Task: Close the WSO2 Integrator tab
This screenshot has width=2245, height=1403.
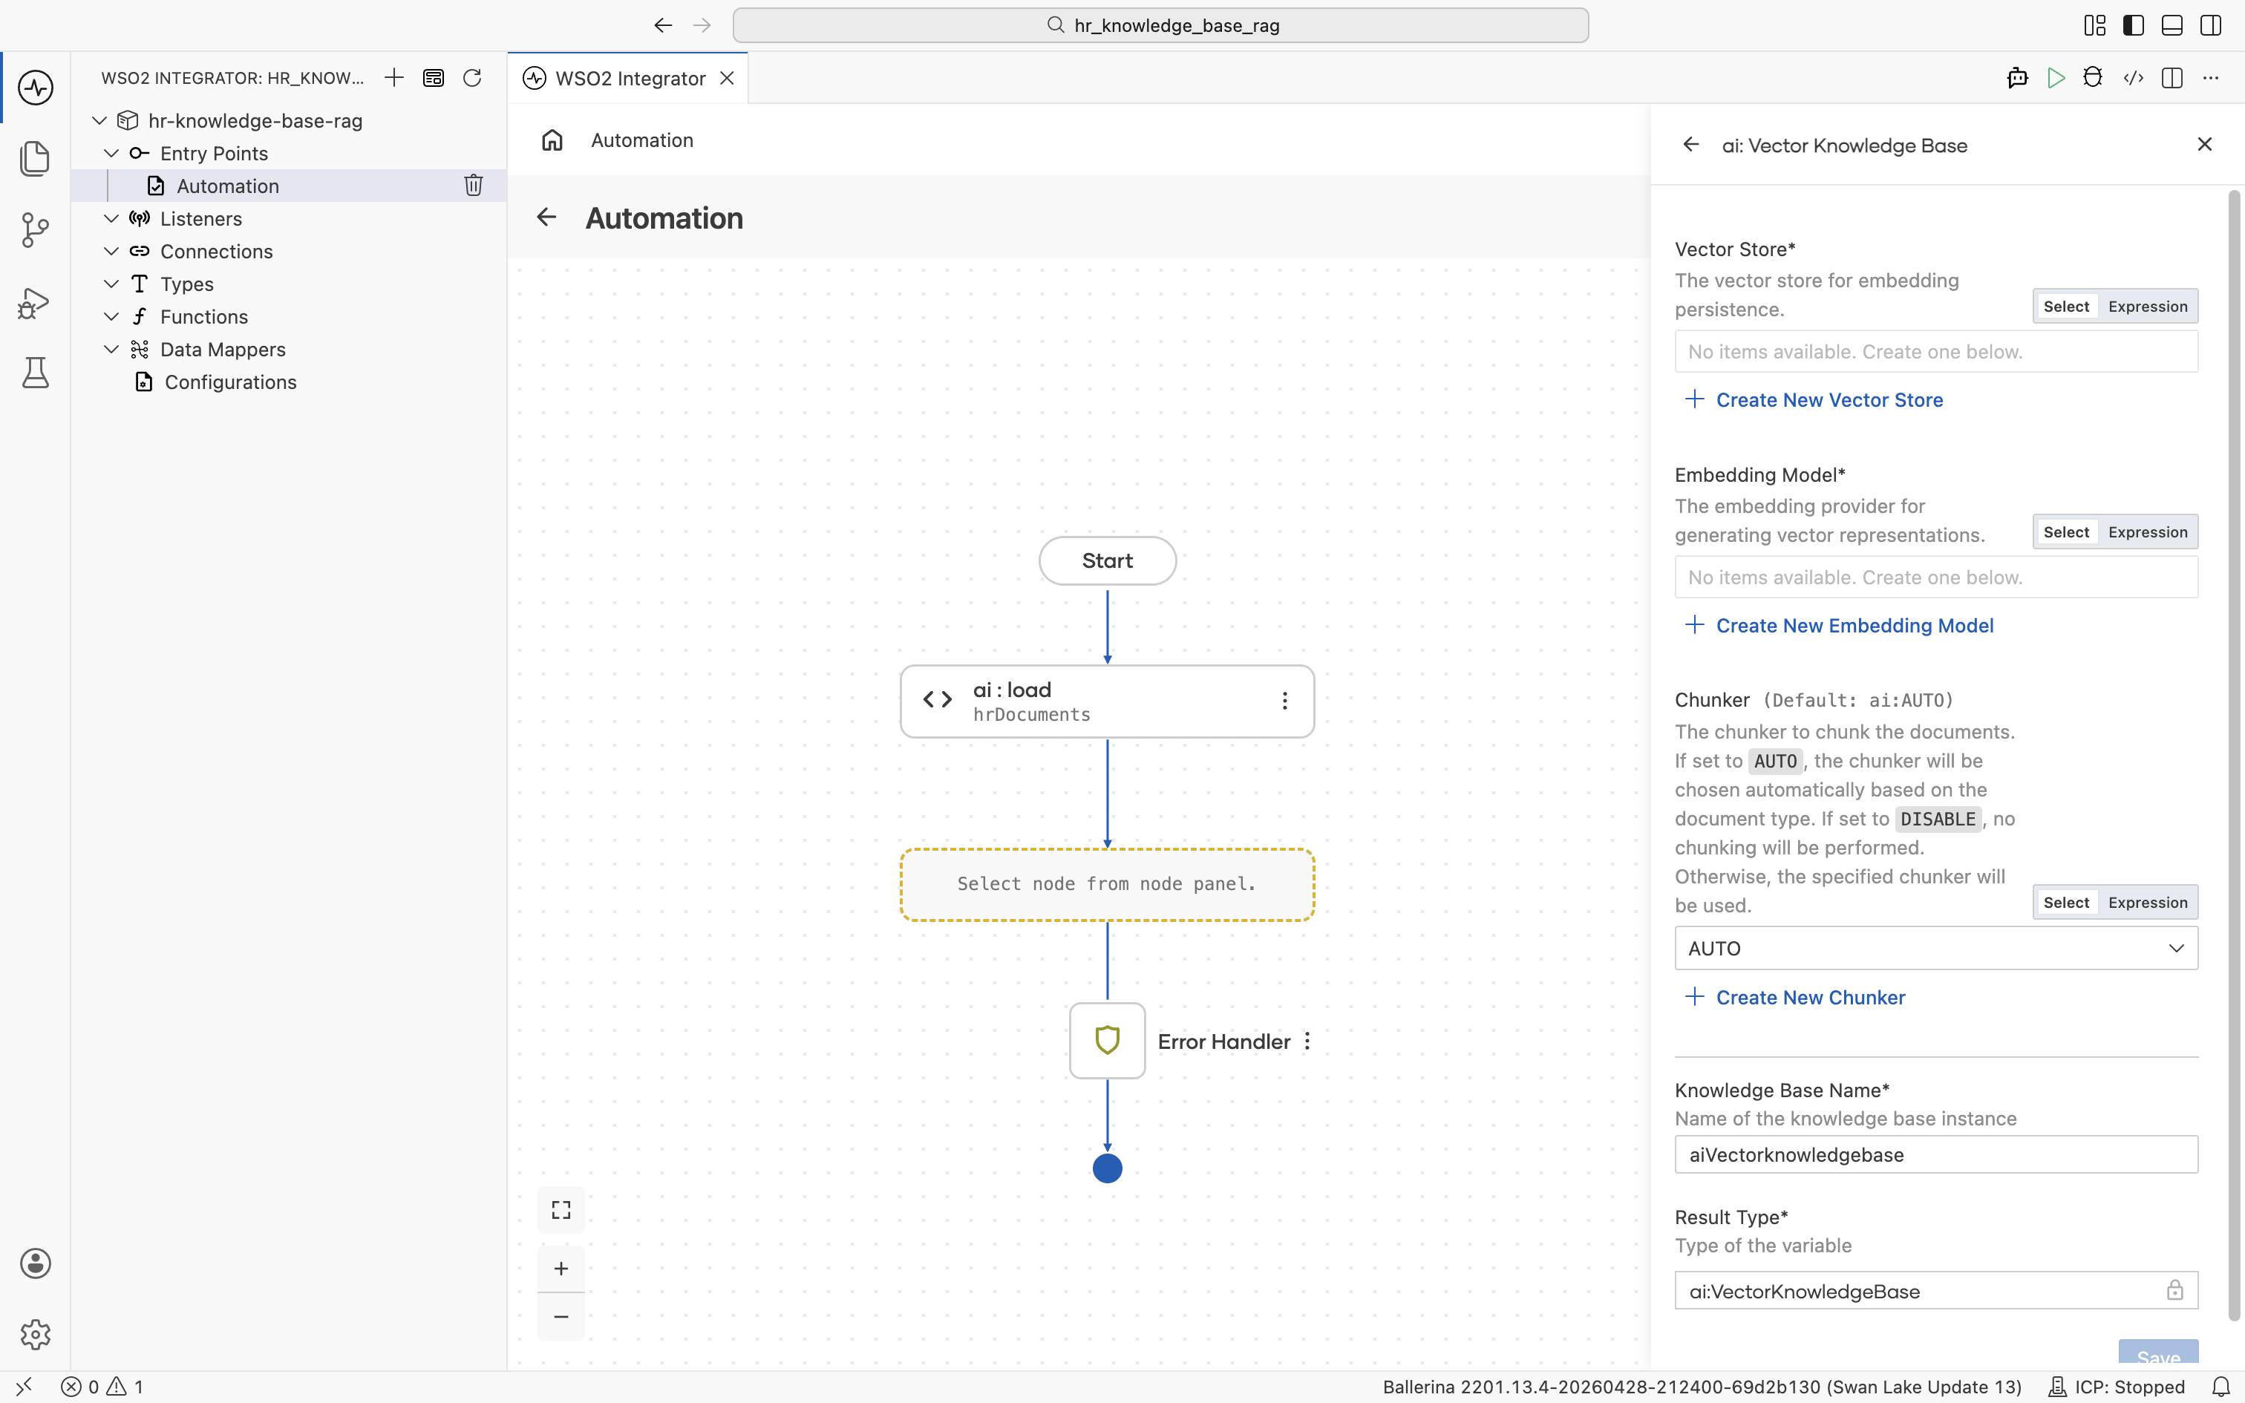Action: [x=728, y=78]
